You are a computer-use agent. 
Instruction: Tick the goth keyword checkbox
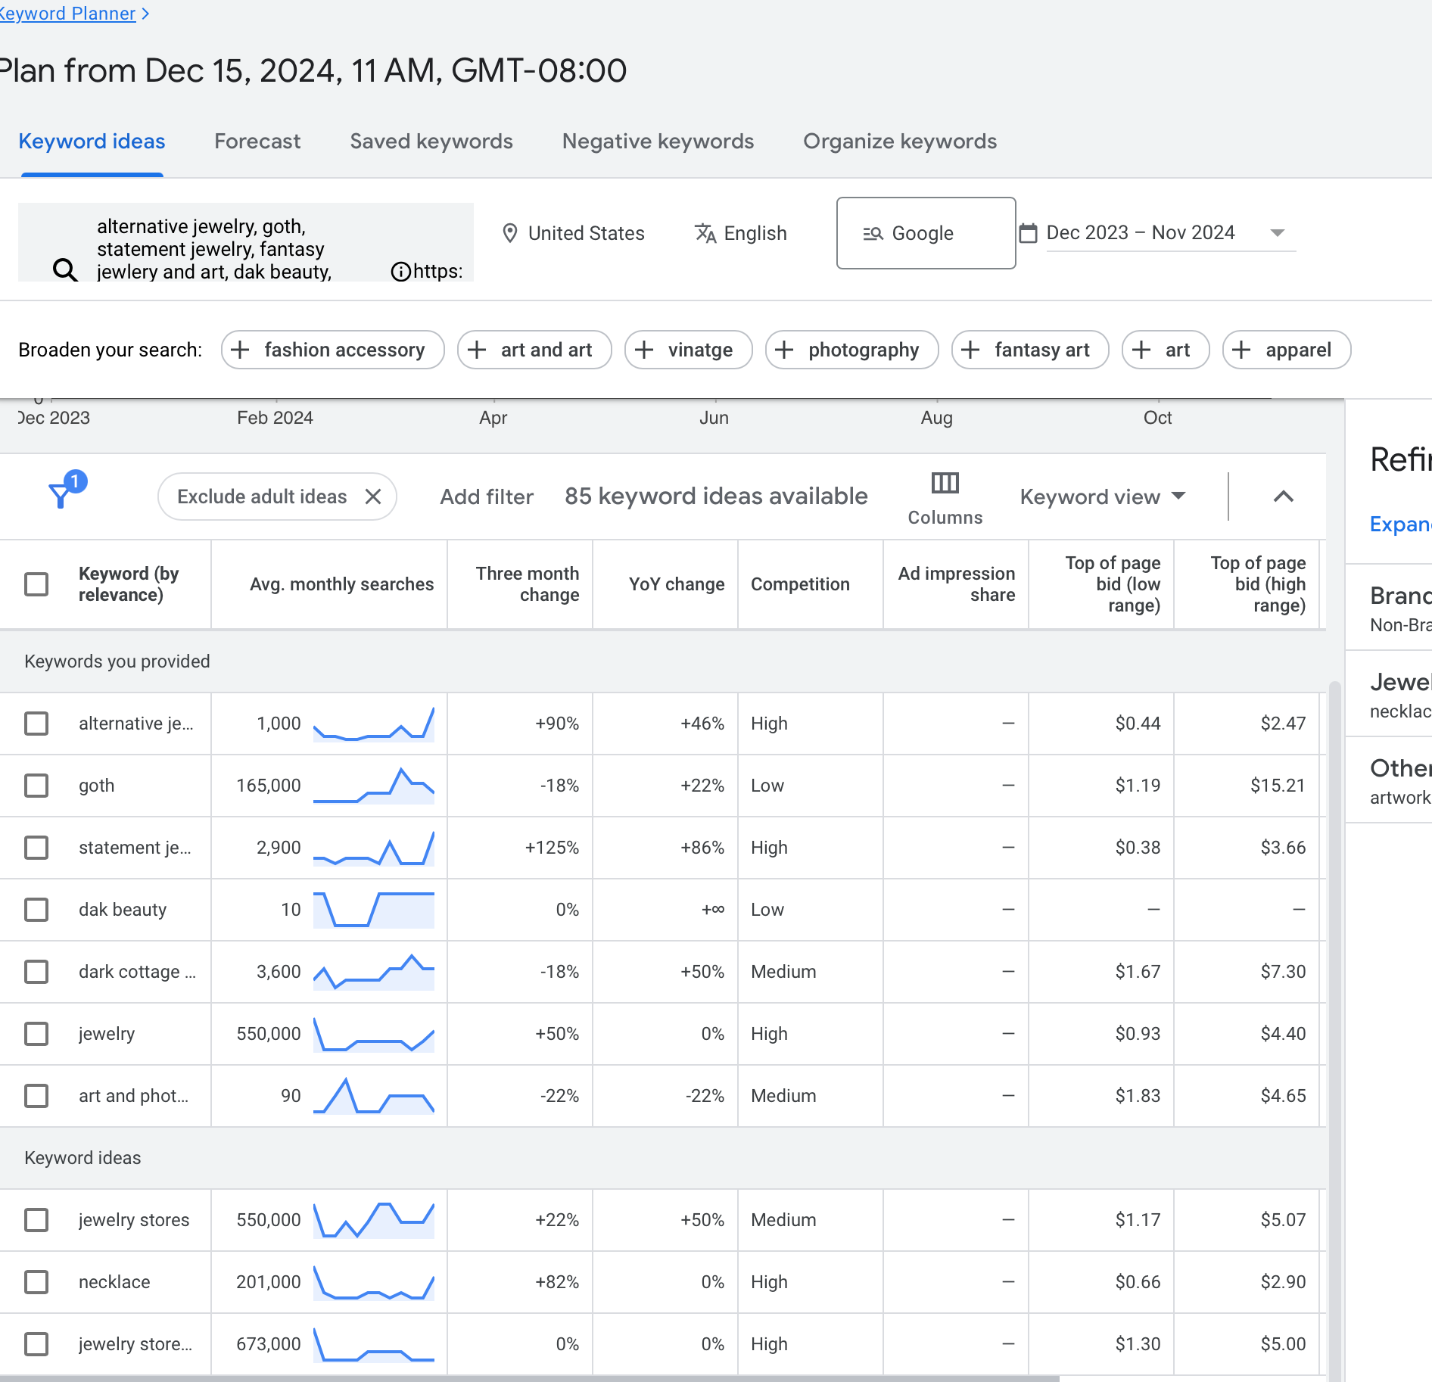coord(36,786)
